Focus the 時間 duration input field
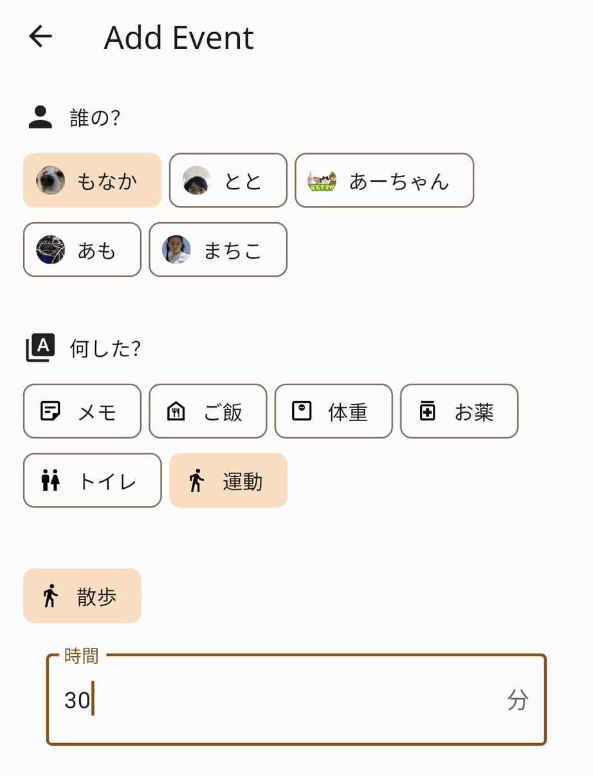This screenshot has width=593, height=776. (x=283, y=700)
